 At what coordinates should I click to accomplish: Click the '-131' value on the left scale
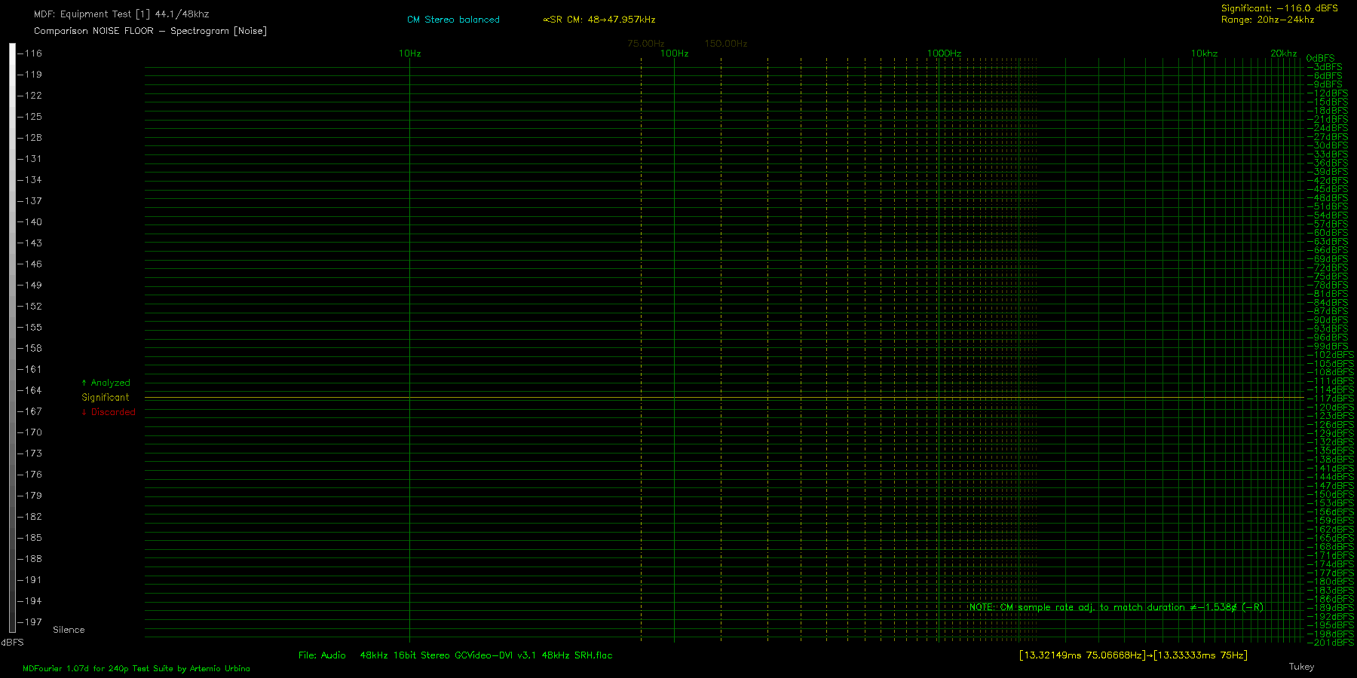30,159
